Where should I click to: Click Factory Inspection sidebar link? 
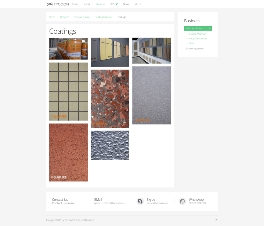pyautogui.click(x=195, y=49)
